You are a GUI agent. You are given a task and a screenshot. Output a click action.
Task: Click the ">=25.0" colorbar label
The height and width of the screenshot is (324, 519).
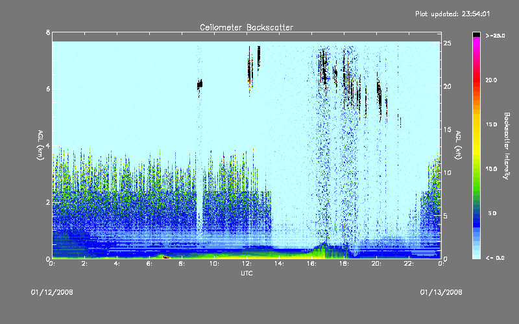pos(495,36)
